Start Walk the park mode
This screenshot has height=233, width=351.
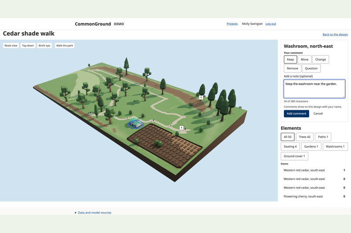click(x=64, y=46)
